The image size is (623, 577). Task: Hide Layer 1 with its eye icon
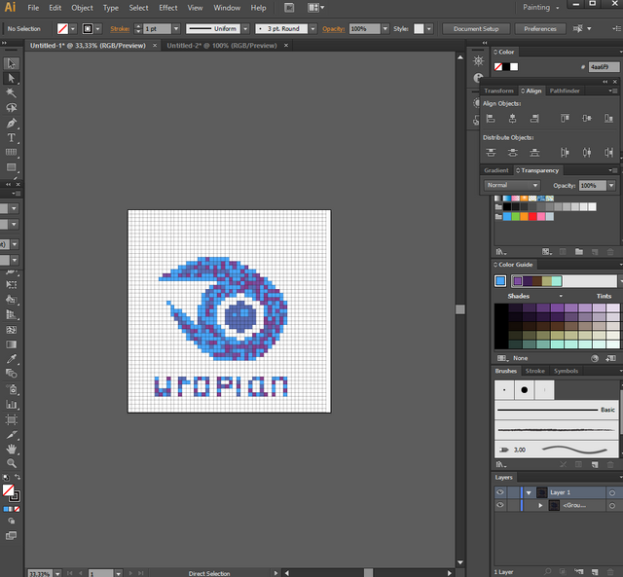[500, 492]
